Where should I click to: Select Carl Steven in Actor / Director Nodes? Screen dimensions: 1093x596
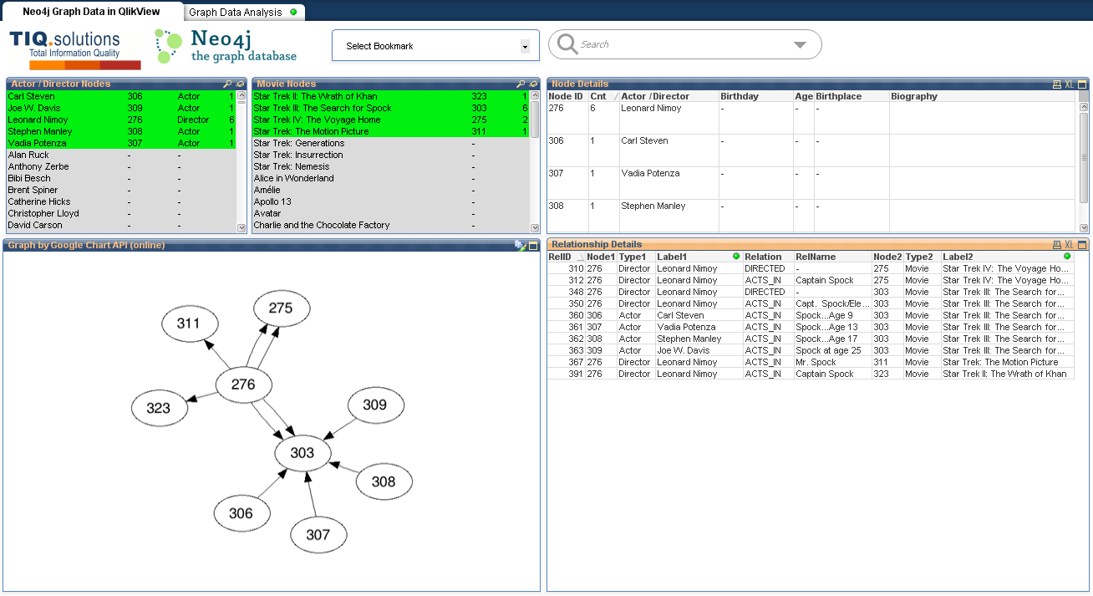[x=121, y=96]
